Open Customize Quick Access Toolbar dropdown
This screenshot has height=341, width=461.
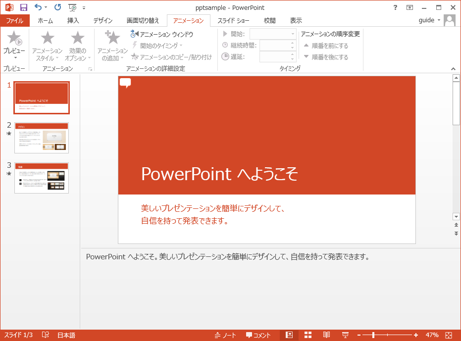(84, 8)
